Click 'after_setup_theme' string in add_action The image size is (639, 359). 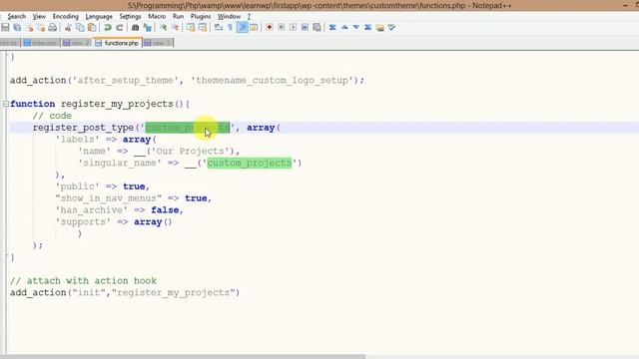[x=125, y=80]
